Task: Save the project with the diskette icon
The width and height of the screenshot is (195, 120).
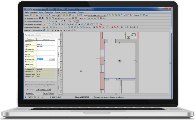Action: click(37, 15)
